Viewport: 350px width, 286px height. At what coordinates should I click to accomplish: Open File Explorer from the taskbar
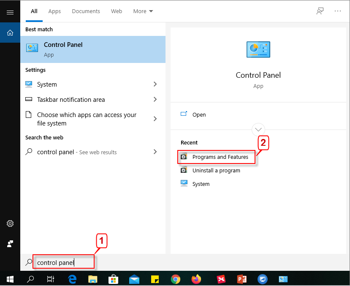(x=92, y=279)
